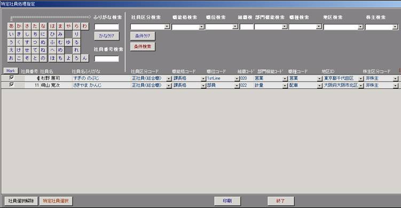Click the ん kana key
The image size is (401, 208).
85,58
